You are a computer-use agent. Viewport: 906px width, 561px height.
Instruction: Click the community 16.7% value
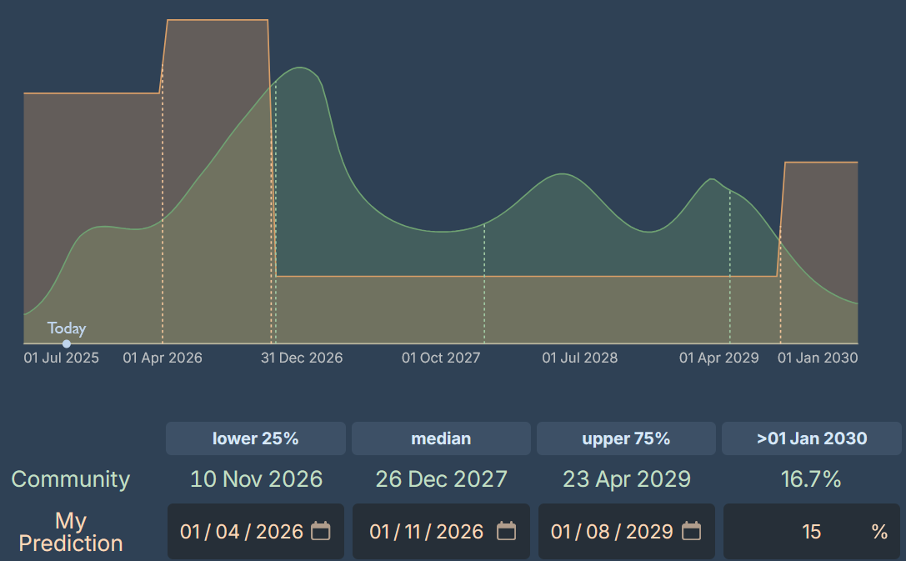click(x=811, y=479)
